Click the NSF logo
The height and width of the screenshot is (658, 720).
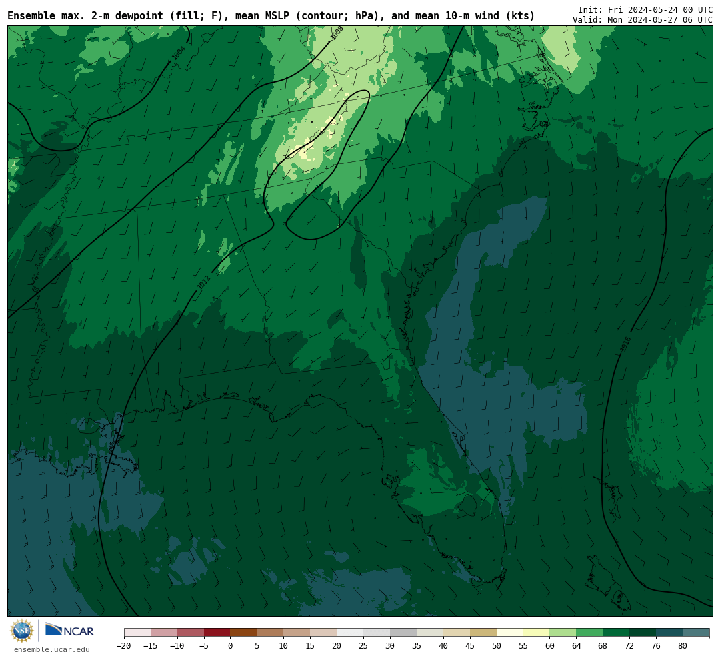click(22, 631)
